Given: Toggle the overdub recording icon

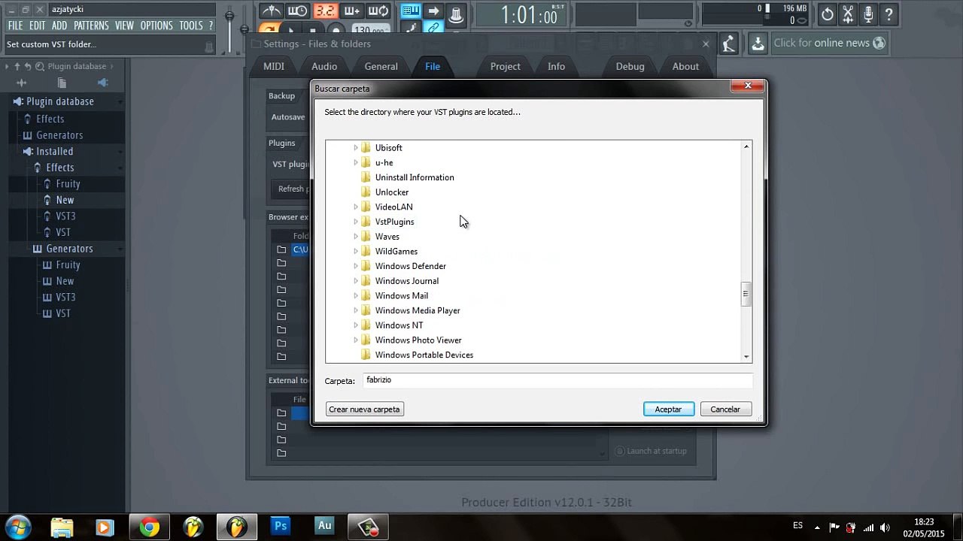Looking at the screenshot, I should 352,11.
